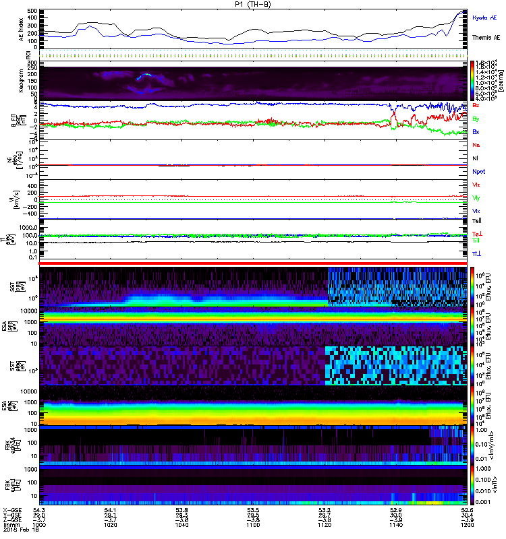Viewport: 506px width, 539px height.
Task: Select the red Vix velocity label
Action: tap(476, 184)
